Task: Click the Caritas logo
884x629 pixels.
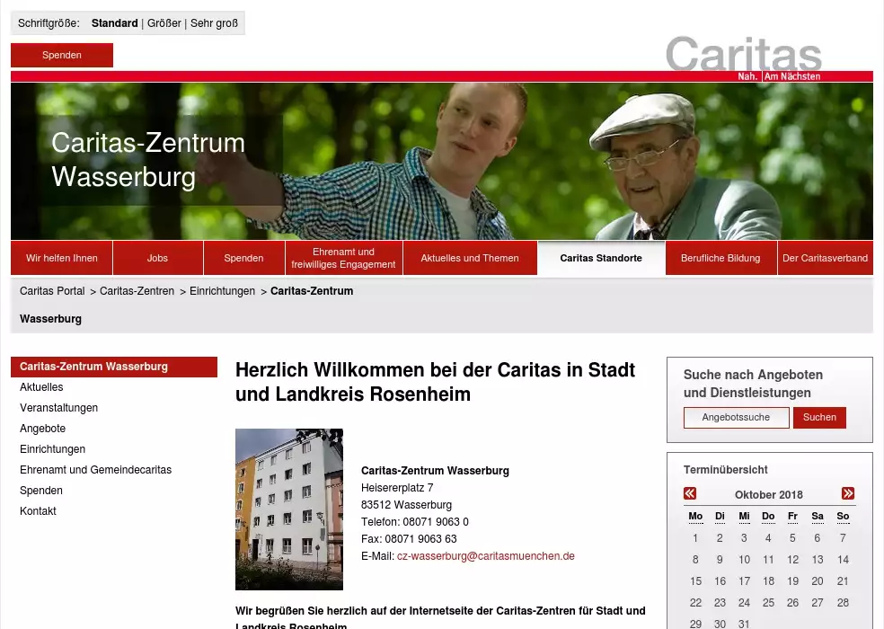Action: (743, 57)
